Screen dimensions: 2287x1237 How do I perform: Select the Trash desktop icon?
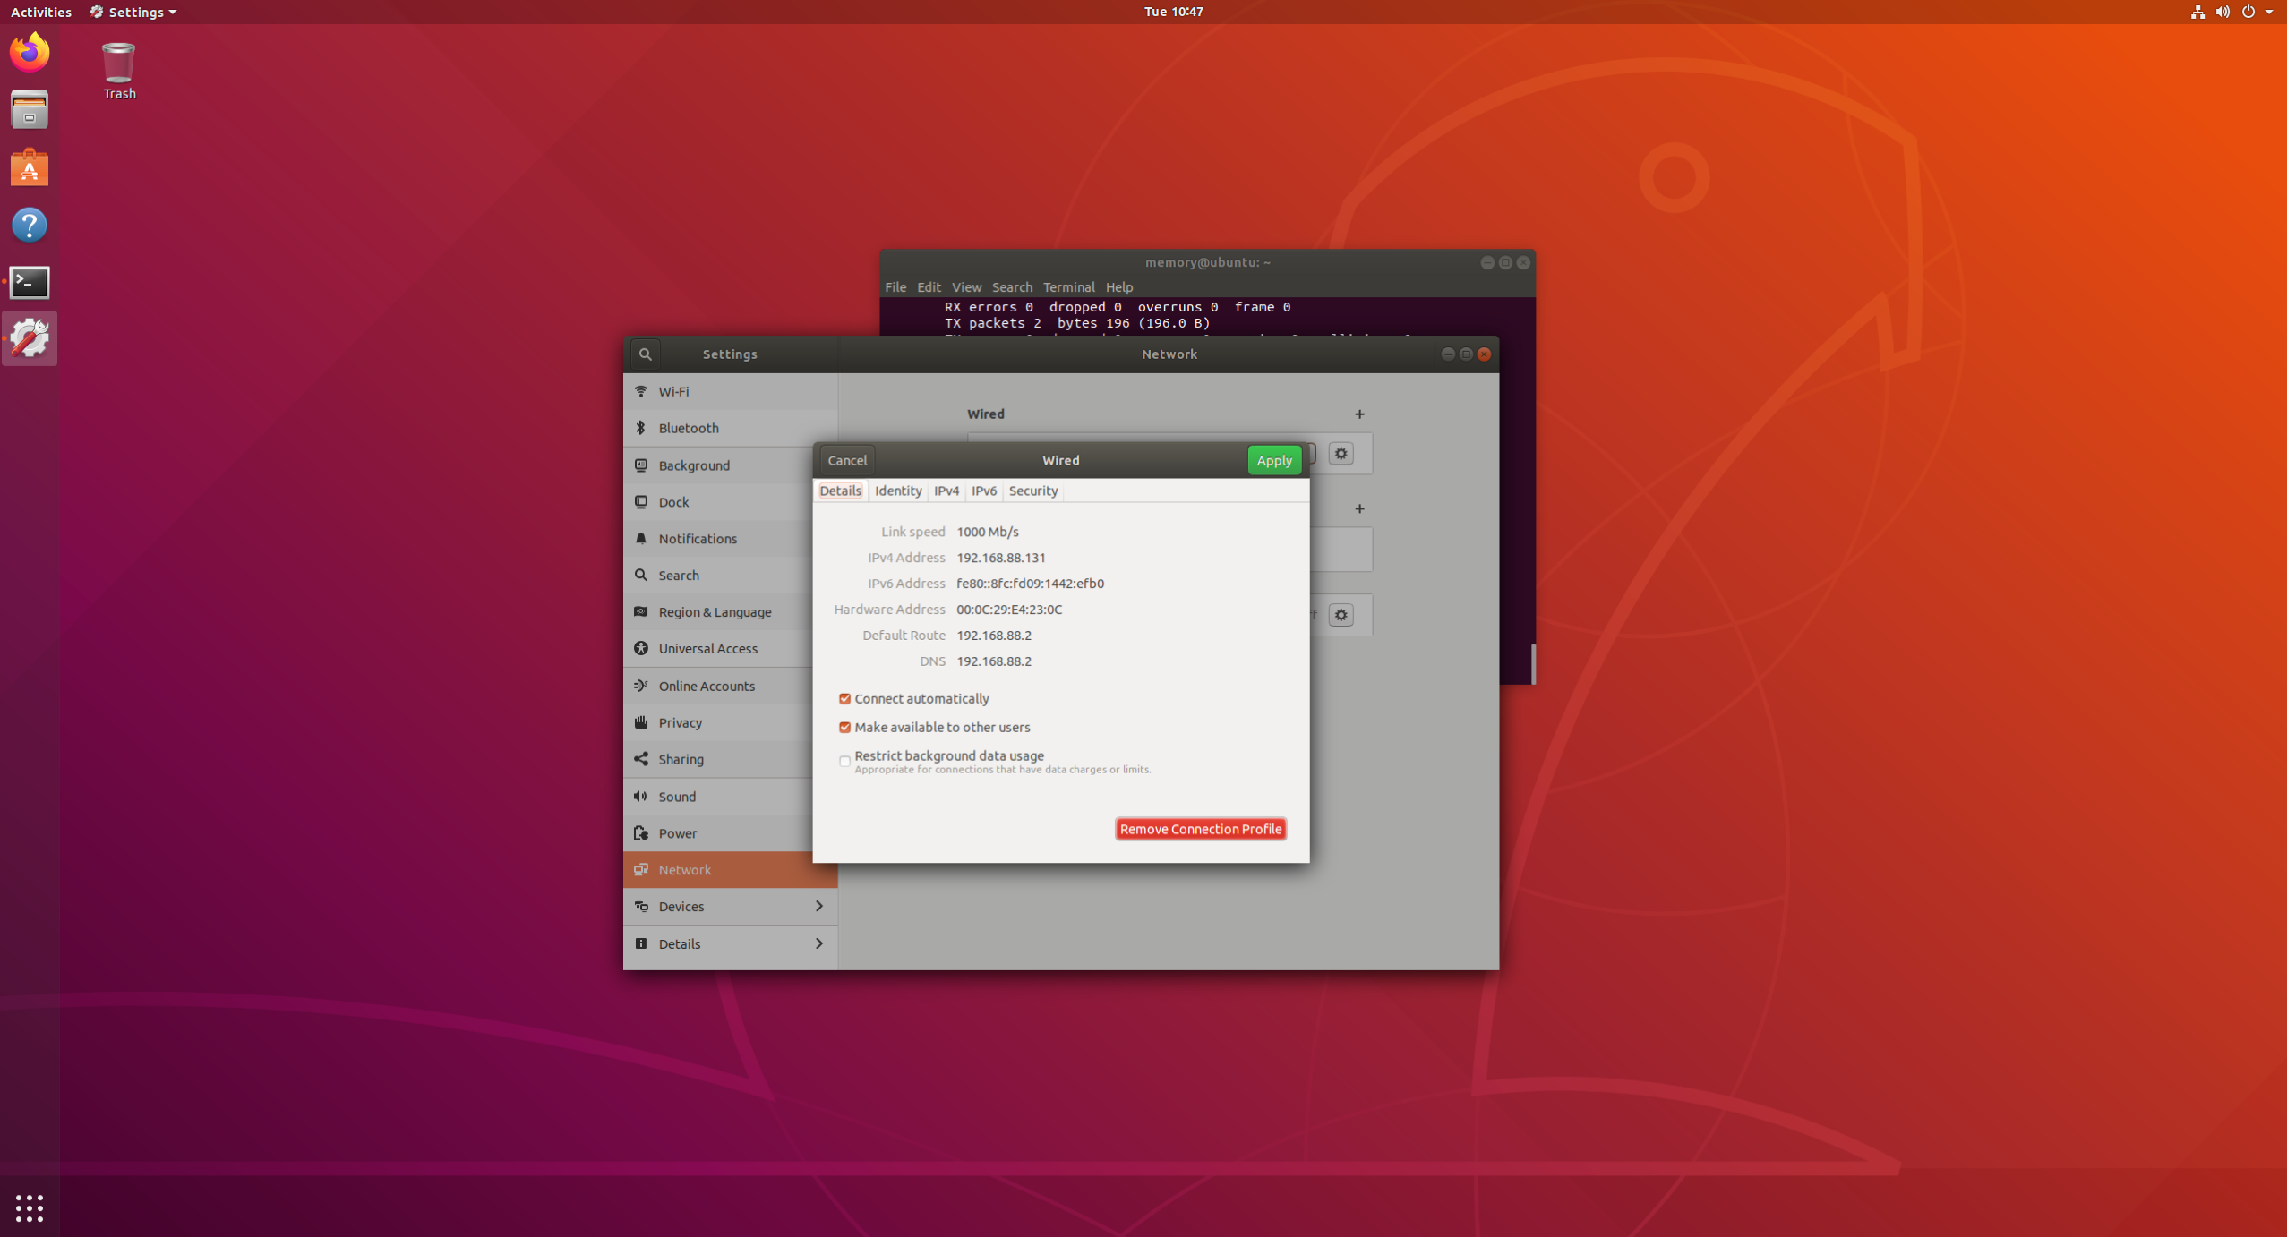119,71
